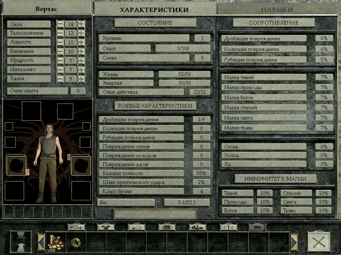The image size is (341, 255).
Task: Decrease Ловкость with minus button
Action: tap(60, 42)
